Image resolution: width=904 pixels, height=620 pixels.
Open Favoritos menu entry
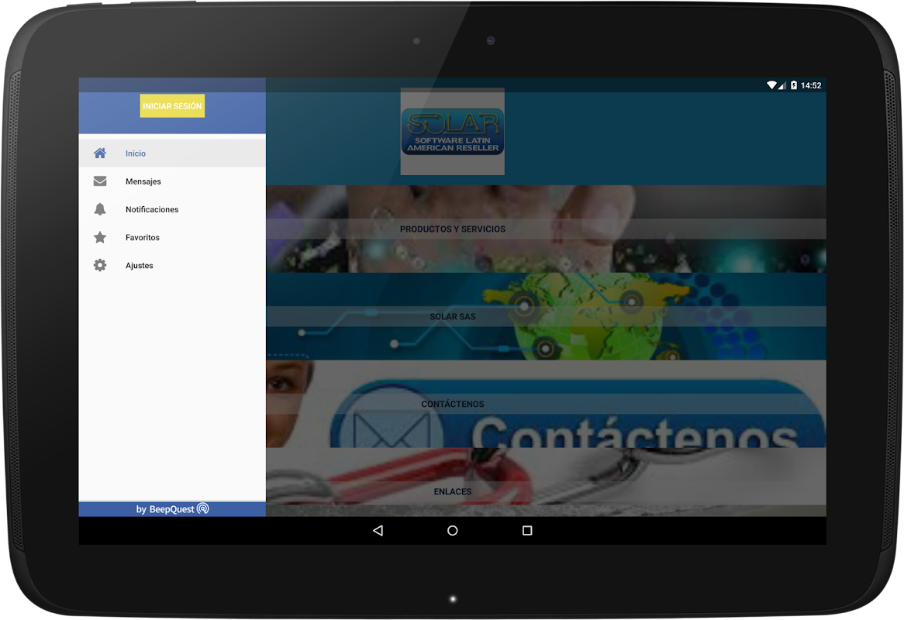coord(172,237)
